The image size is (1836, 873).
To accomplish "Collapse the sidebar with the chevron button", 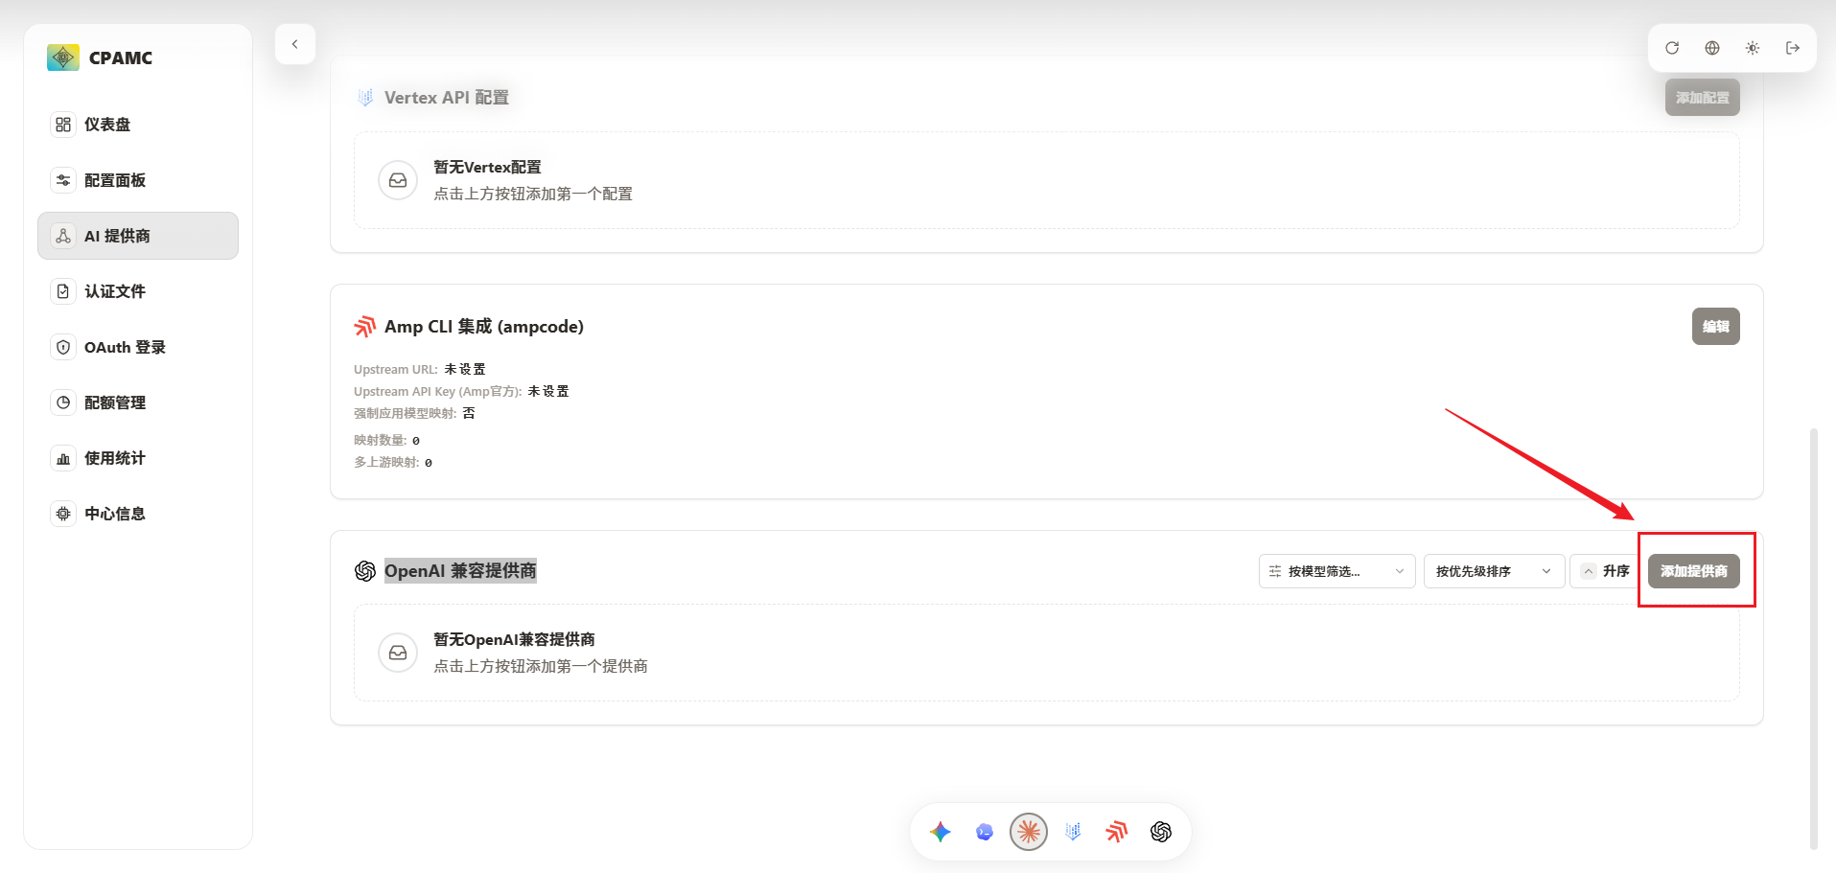I will 295,44.
